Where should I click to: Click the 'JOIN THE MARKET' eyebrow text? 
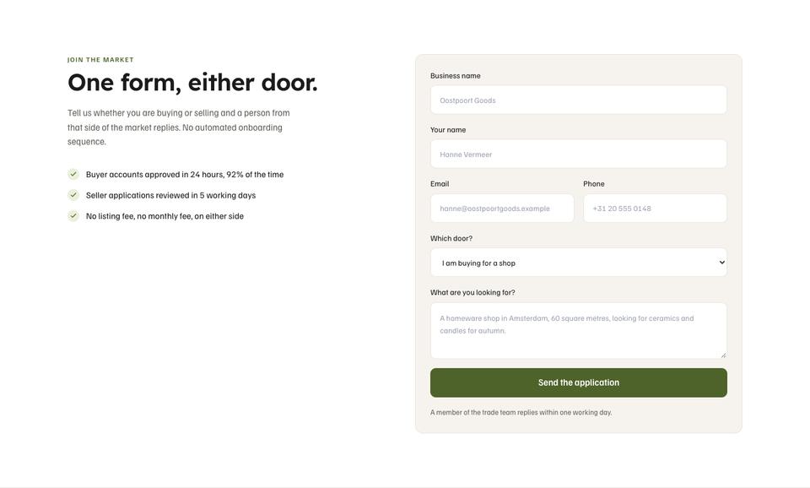[x=100, y=60]
